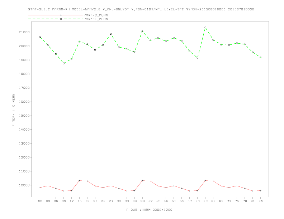Click the 18000 y-axis tick label

point(24,74)
